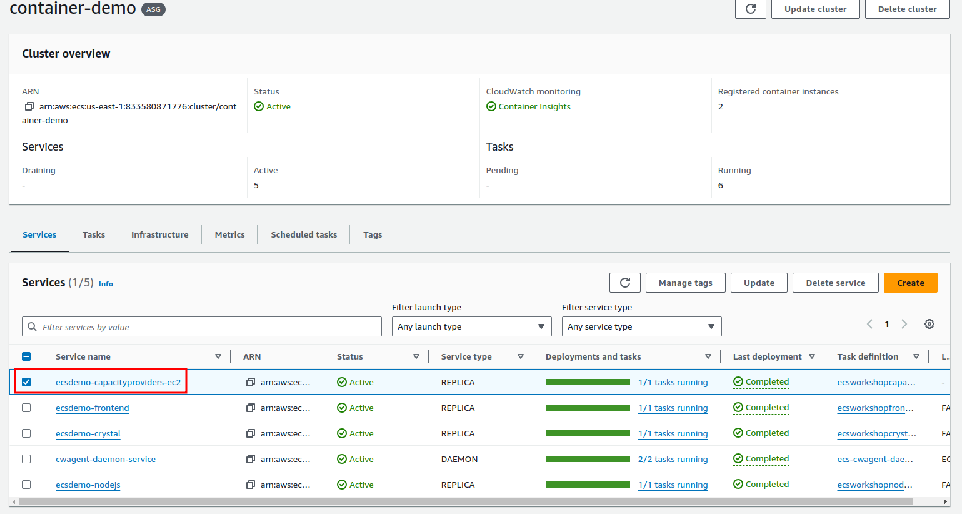Screen dimensions: 962x514
Task: Click the horizontal scrollbar under the services table
Action: click(x=465, y=501)
